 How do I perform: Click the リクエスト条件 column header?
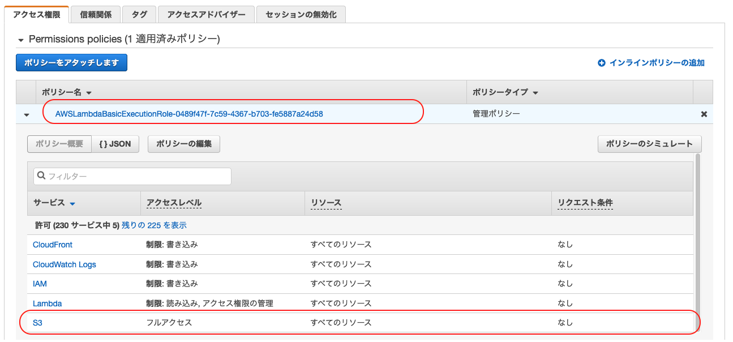coord(585,203)
